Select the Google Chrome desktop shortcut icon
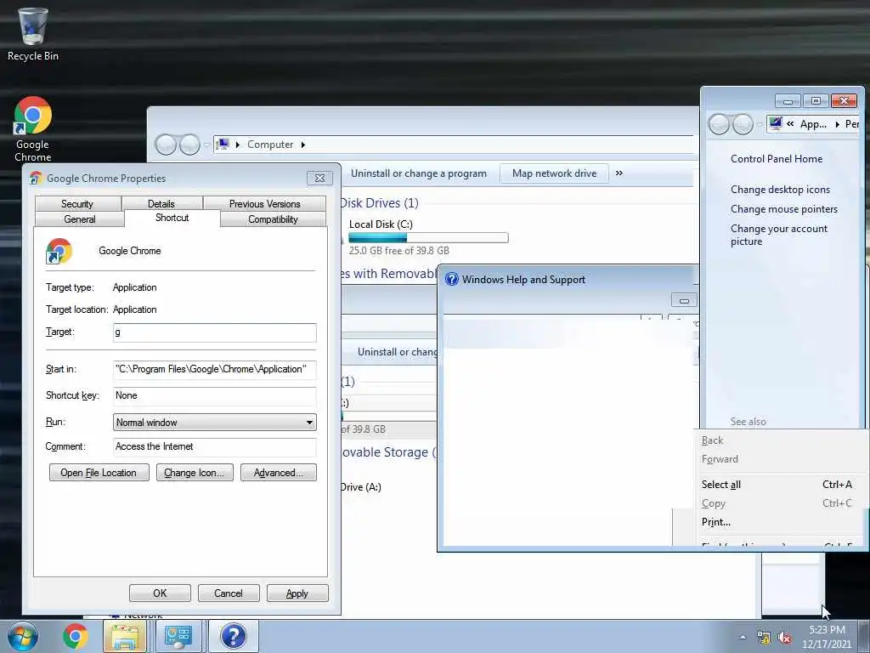Image resolution: width=870 pixels, height=653 pixels. (x=33, y=129)
